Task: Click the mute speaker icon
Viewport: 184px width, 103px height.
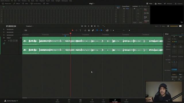Action: coord(168,26)
